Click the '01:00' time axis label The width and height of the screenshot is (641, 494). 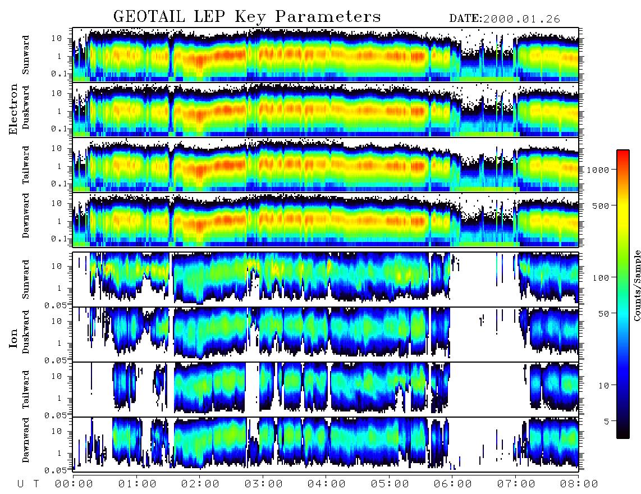(x=138, y=484)
